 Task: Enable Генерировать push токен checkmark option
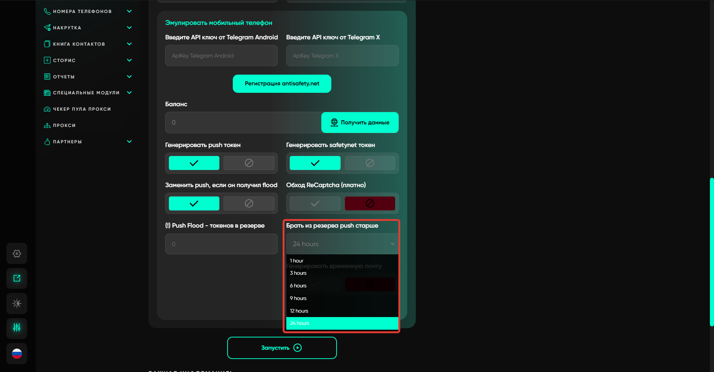coord(194,163)
